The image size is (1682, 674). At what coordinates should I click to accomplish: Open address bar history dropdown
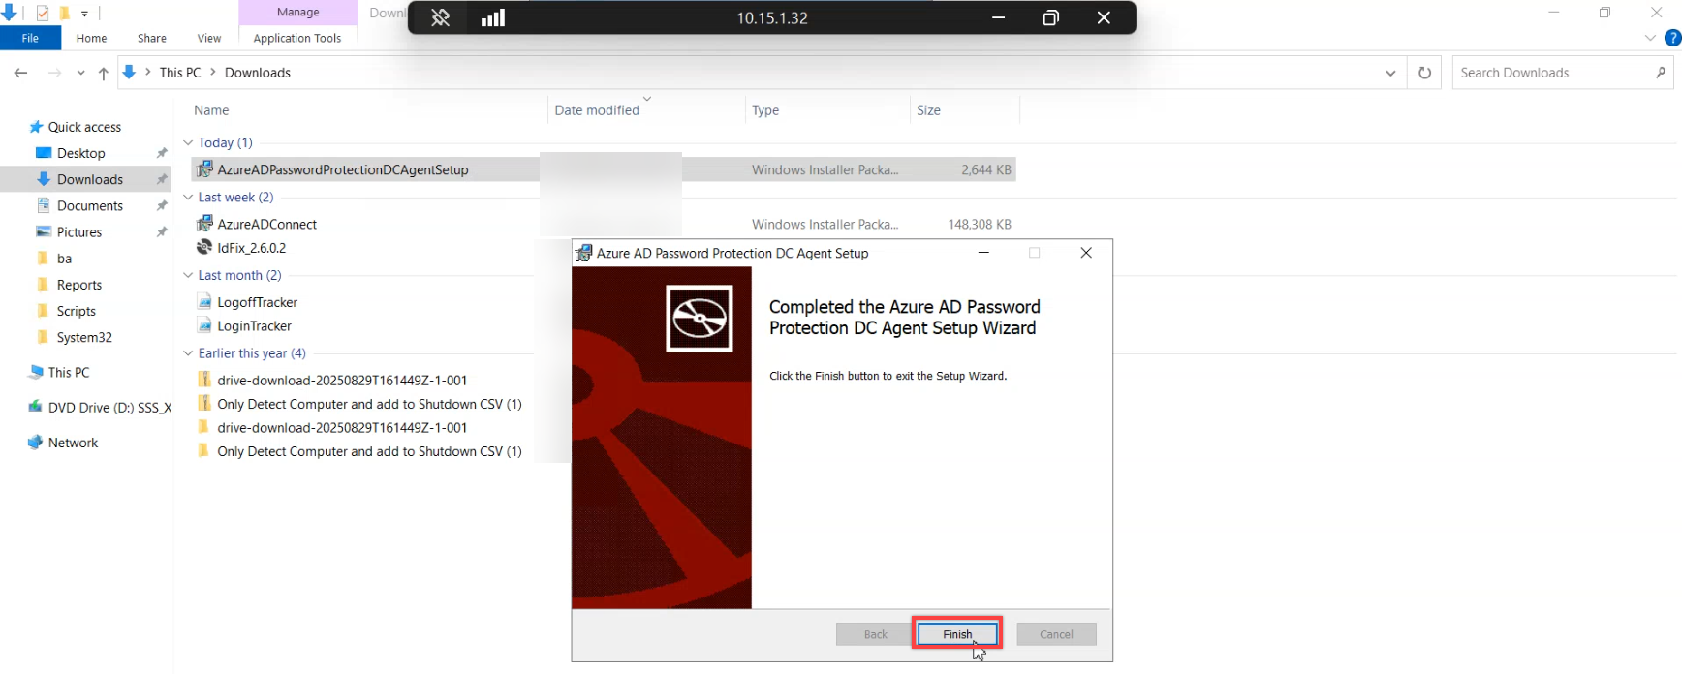pyautogui.click(x=1390, y=73)
